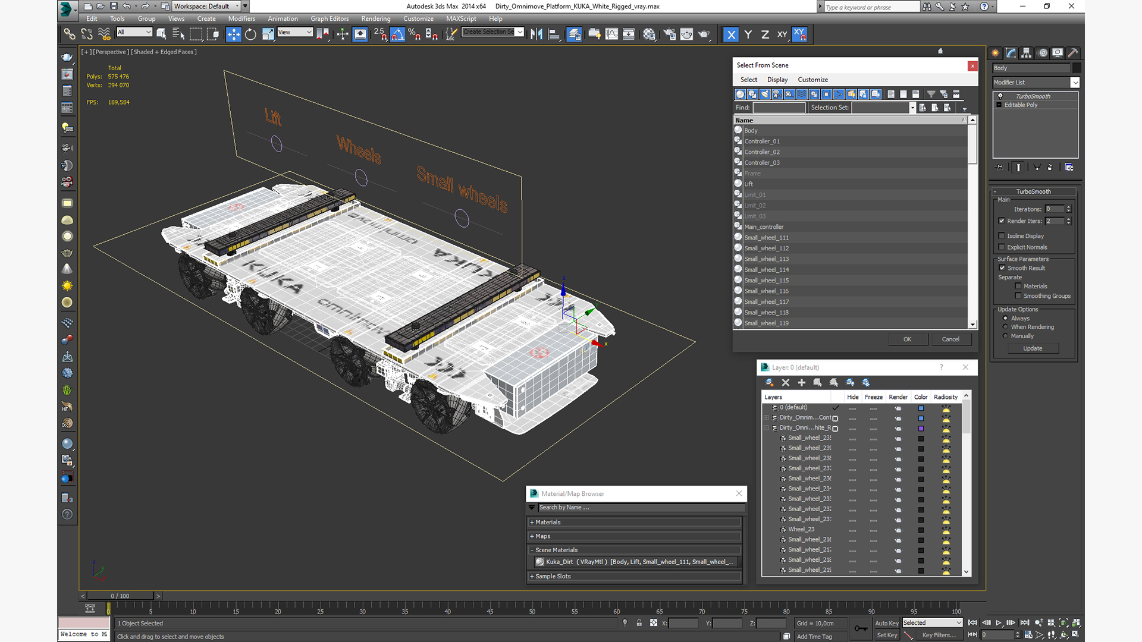1142x642 pixels.
Task: Click Create New Layer plus icon
Action: 801,383
